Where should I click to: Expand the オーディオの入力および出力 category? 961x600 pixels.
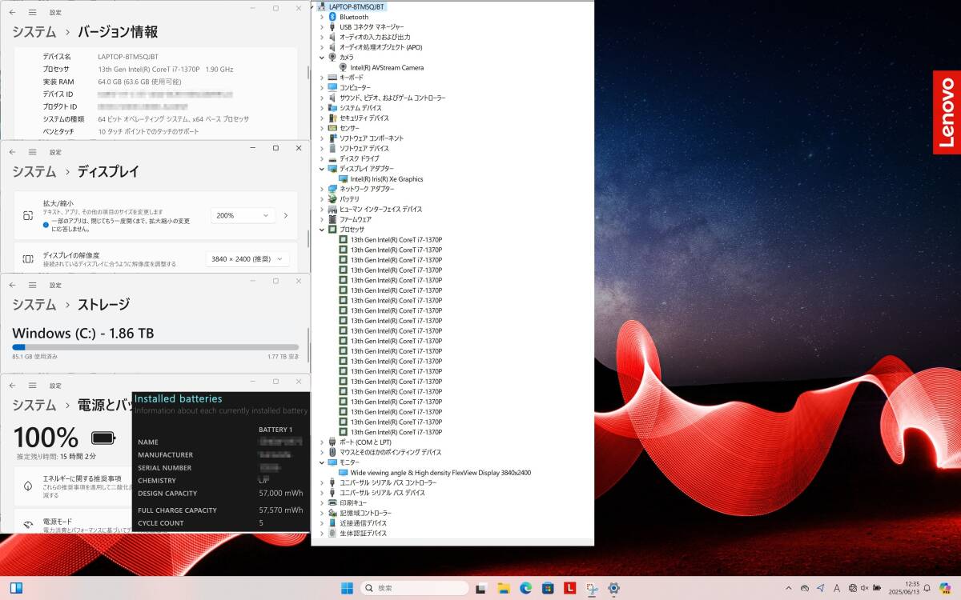point(322,37)
